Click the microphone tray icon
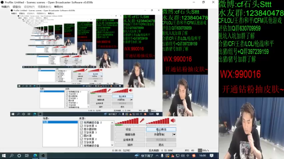The height and width of the screenshot is (159, 284). tap(162, 155)
